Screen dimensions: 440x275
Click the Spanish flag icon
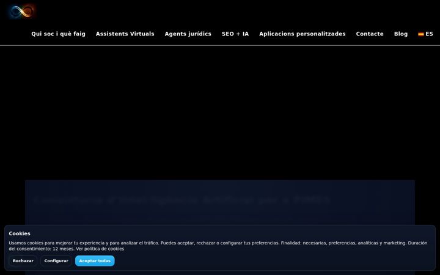pyautogui.click(x=420, y=34)
